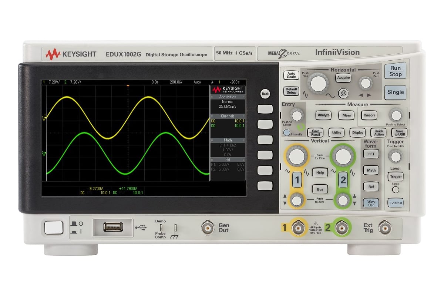Toggle channel 1 with the yellow 1 button
444x296 pixels.
(x=297, y=180)
